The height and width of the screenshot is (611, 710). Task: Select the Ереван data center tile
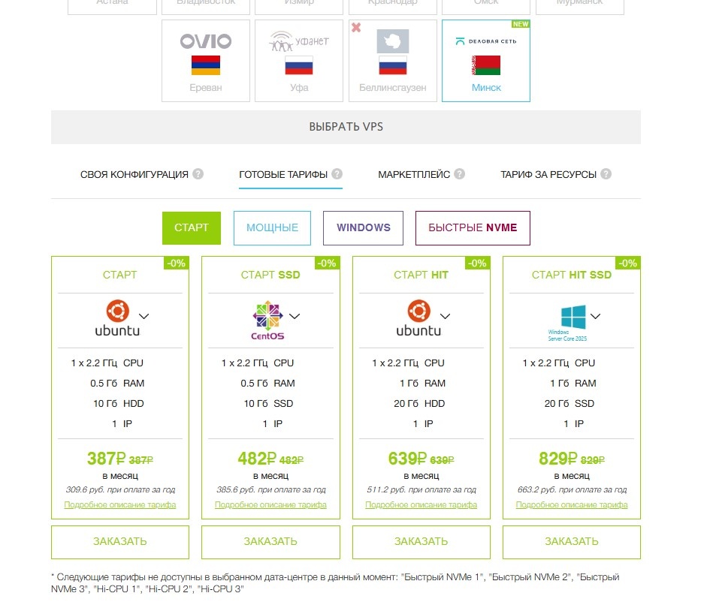[205, 61]
